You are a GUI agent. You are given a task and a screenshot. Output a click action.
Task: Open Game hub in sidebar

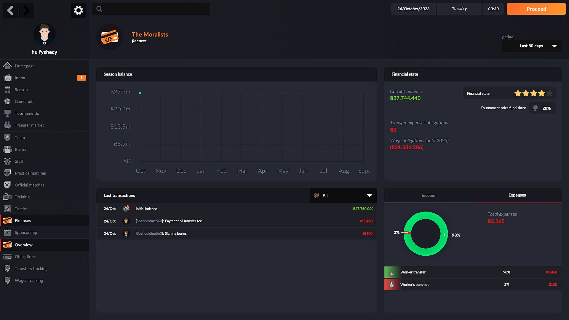point(24,102)
